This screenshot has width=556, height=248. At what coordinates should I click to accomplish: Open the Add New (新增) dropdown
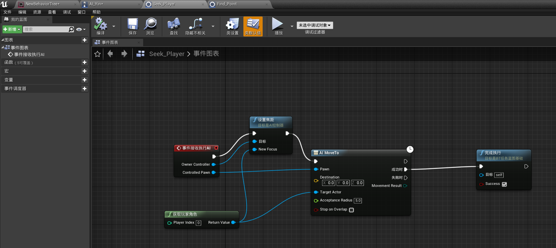pyautogui.click(x=12, y=29)
